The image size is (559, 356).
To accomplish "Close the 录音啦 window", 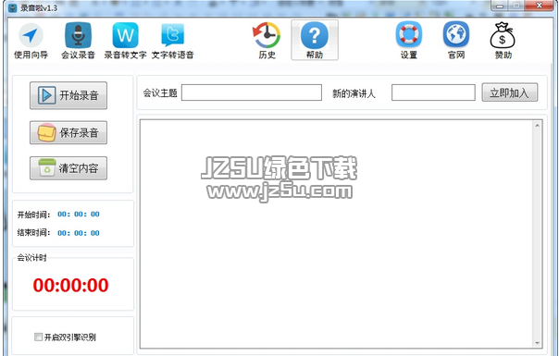I will pos(539,6).
